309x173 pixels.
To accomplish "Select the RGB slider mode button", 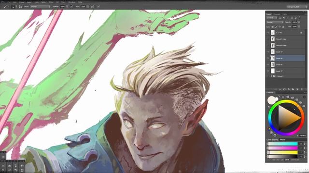I will tap(274, 160).
